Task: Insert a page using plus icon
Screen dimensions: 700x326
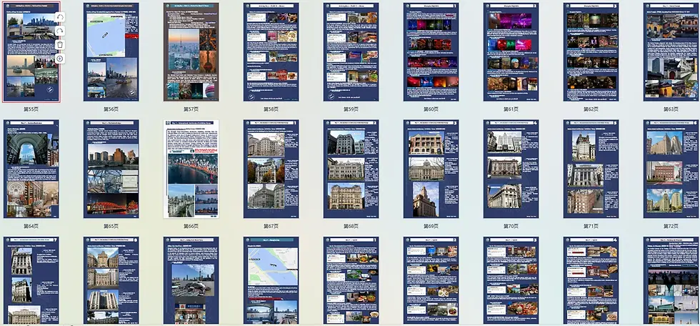Action: (60, 59)
